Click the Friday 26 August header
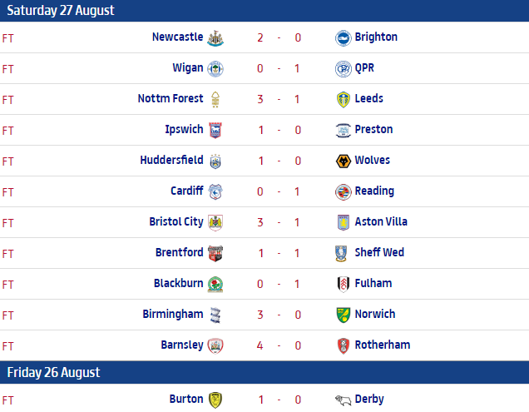 [53, 372]
